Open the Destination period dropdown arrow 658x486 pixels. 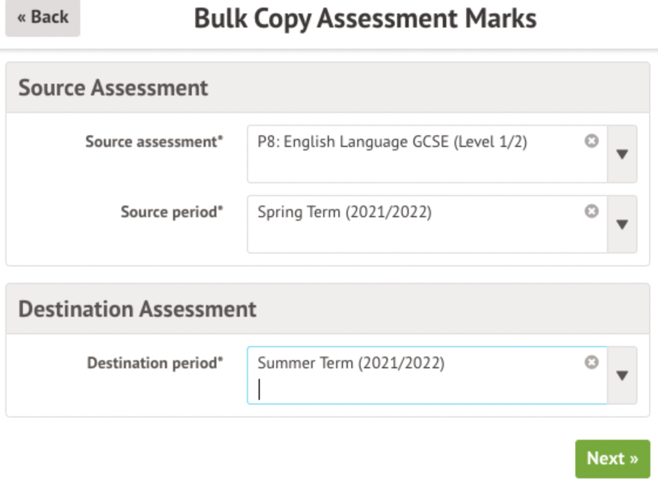(622, 375)
